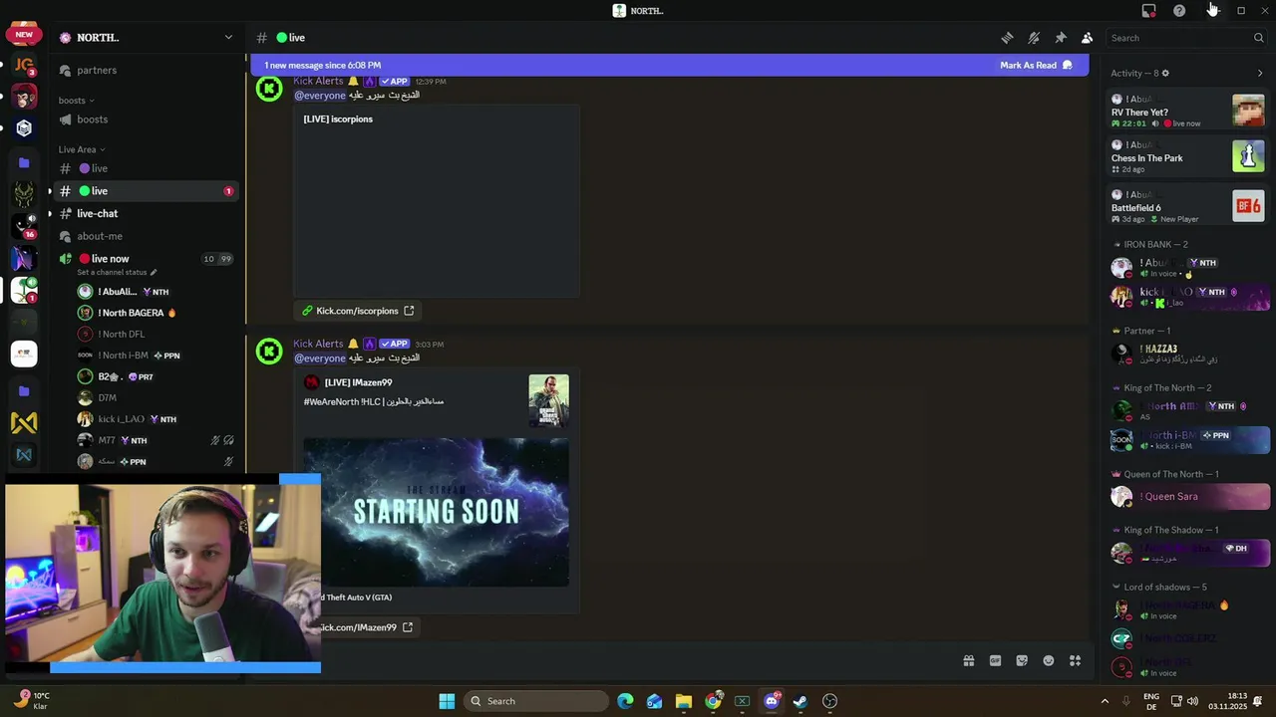Open Chess In The Park activity card
Screen dimensions: 1276x717
pyautogui.click(x=1187, y=157)
